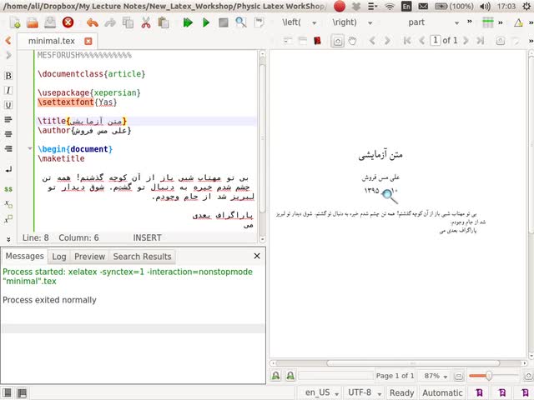The image size is (534, 400).
Task: Toggle the side panel icon in status bar
Action: point(7,392)
